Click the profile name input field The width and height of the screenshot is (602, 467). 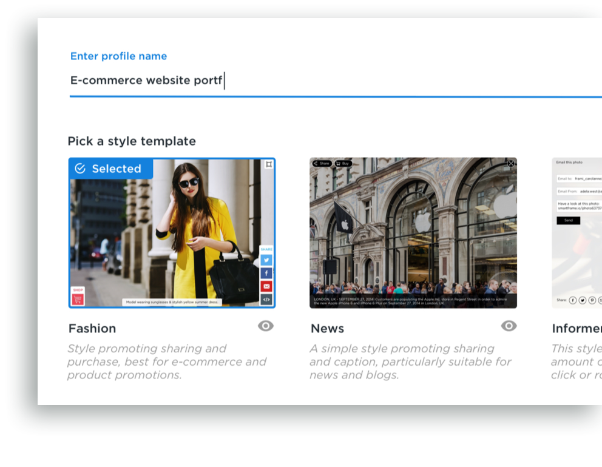336,81
